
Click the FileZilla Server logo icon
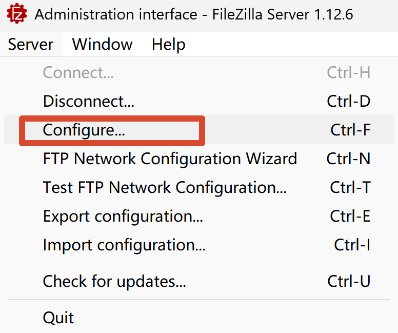17,13
